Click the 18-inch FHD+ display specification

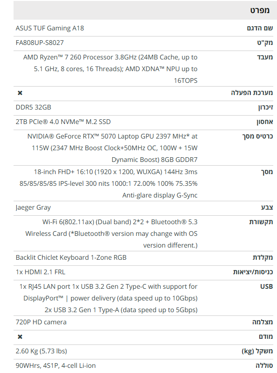click(x=108, y=183)
